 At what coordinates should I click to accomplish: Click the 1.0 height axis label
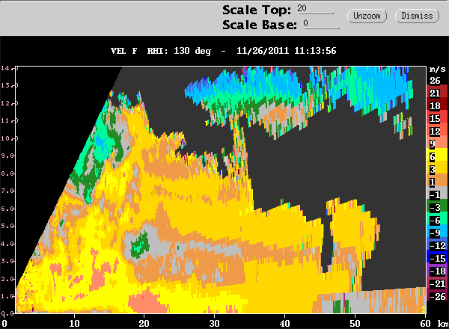tap(7, 296)
